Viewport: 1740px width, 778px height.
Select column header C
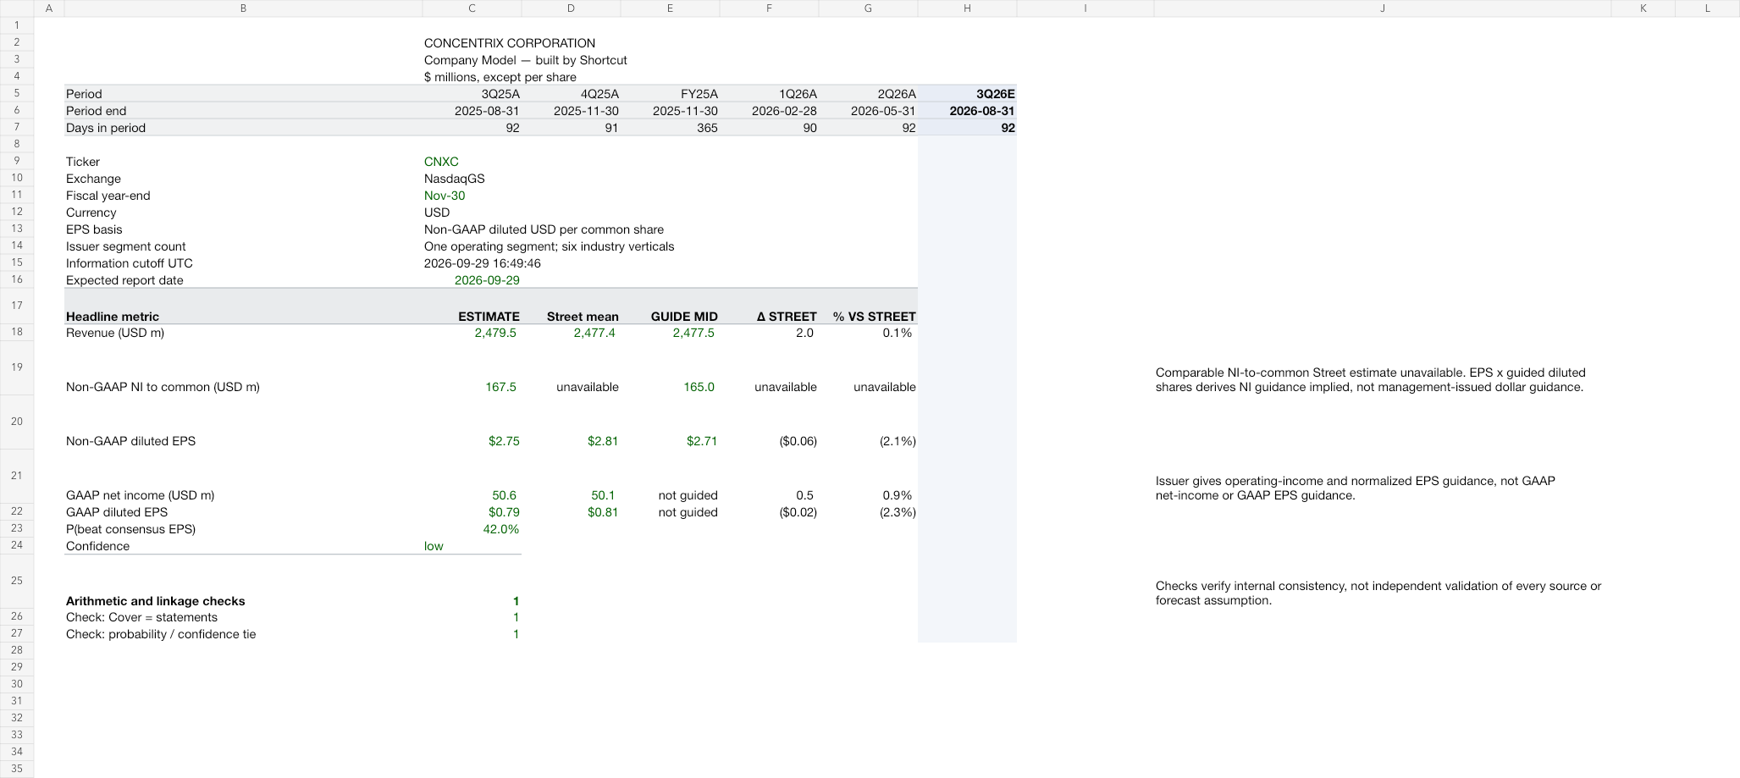pos(472,8)
